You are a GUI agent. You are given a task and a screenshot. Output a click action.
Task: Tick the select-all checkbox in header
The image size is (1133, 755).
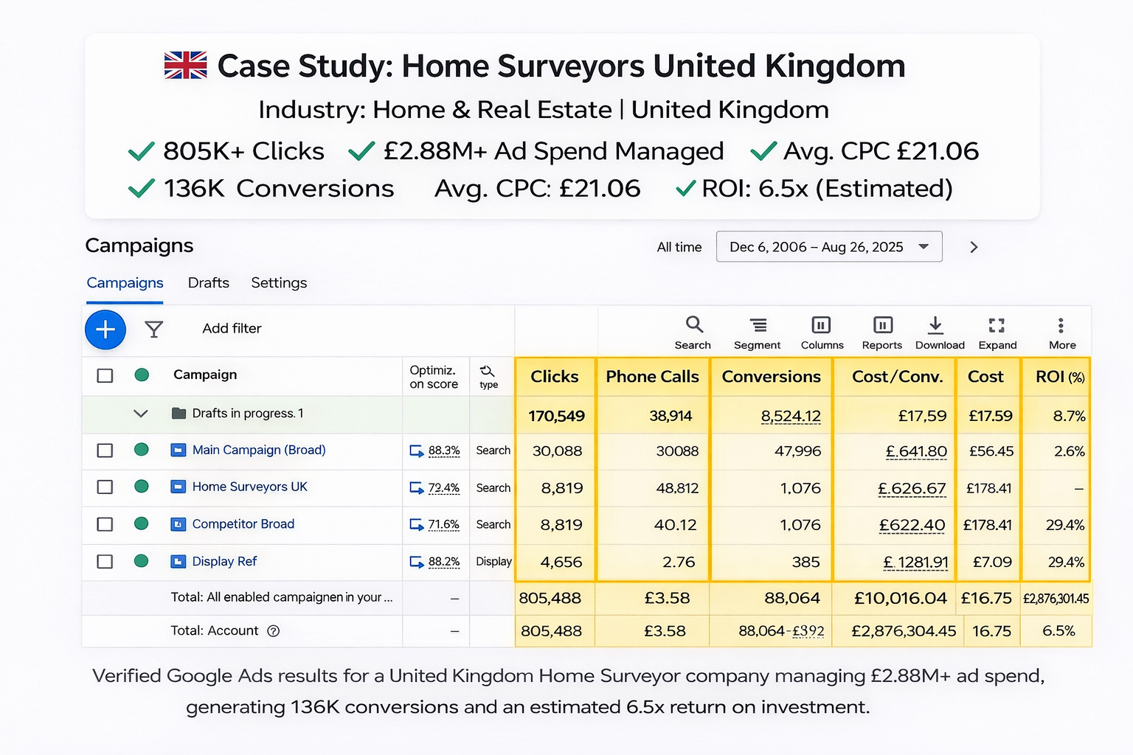coord(105,375)
